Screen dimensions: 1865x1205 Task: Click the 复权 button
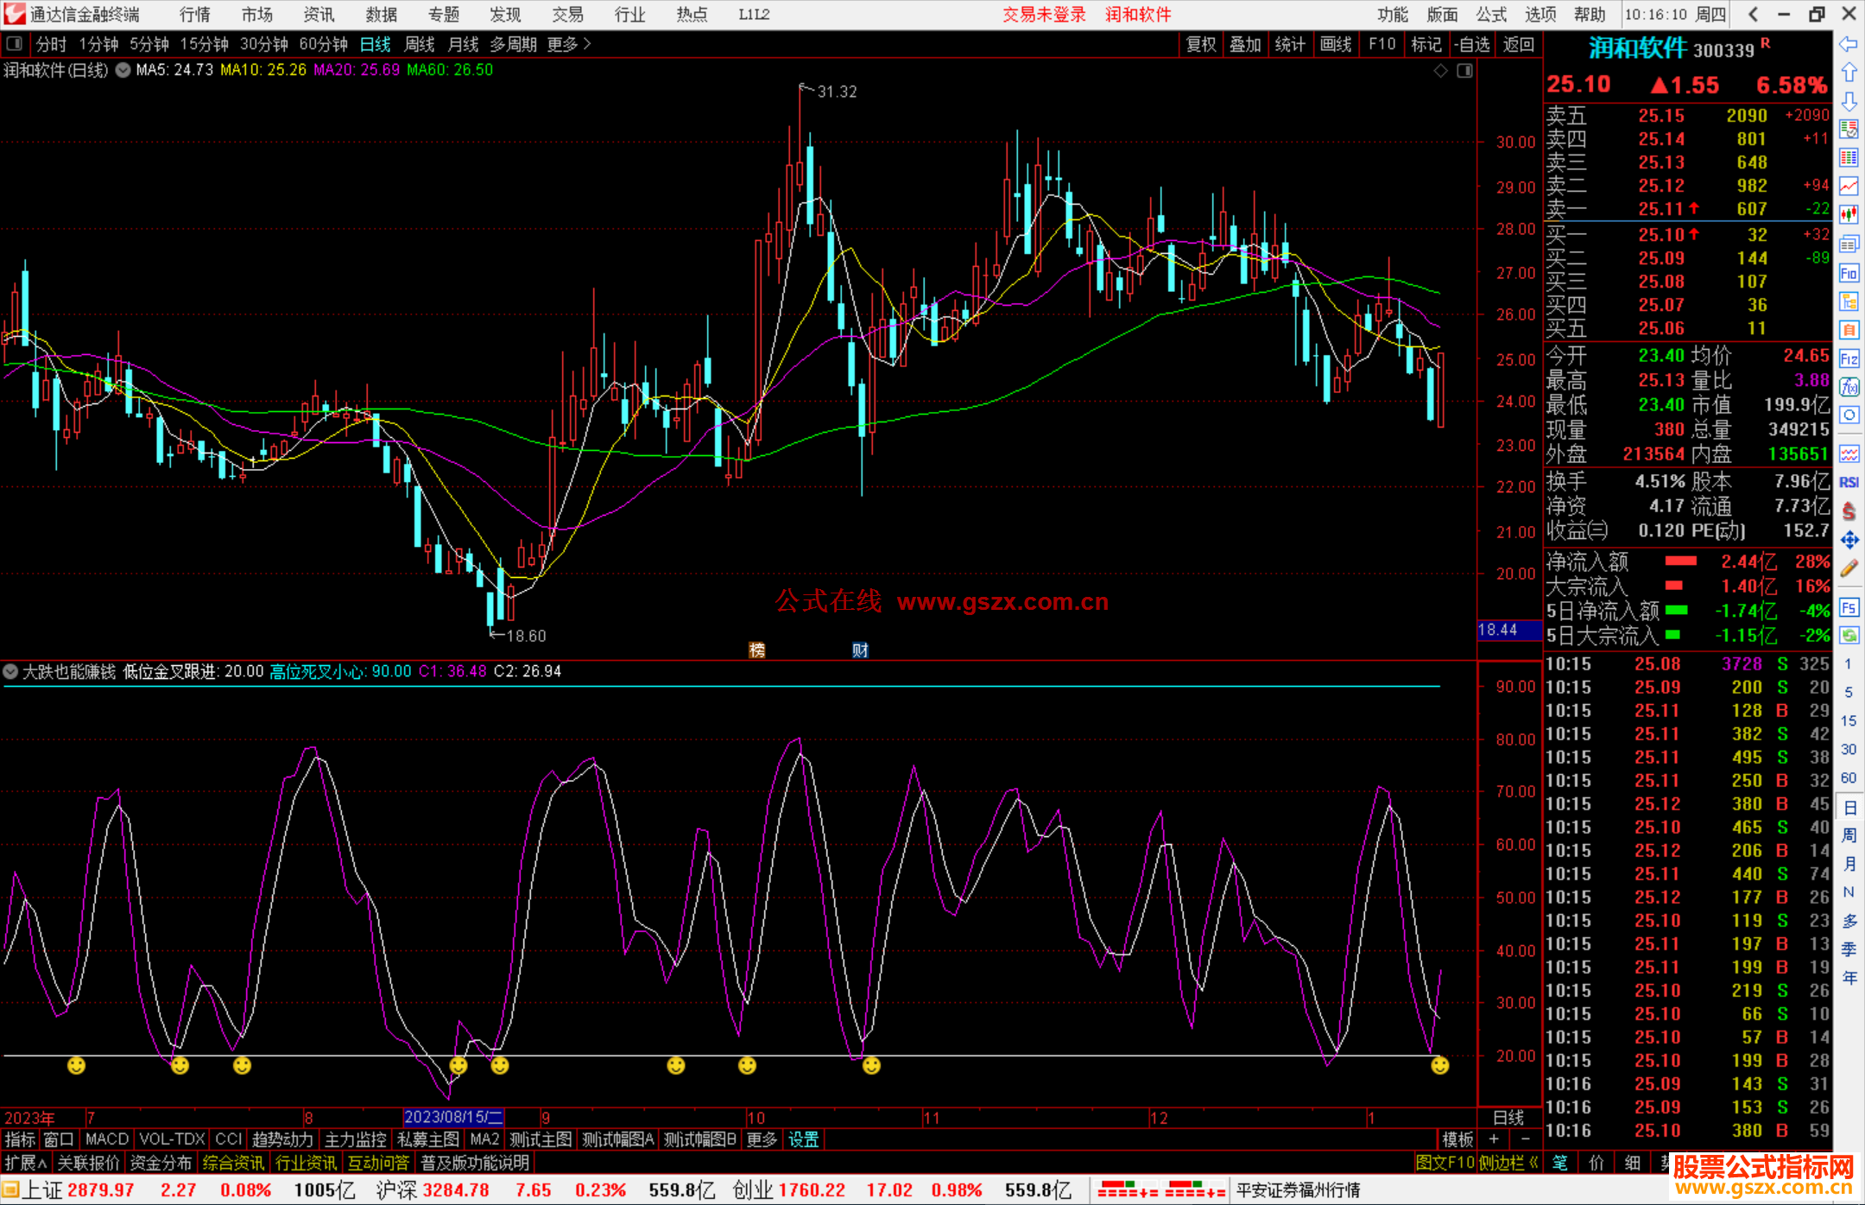point(1200,44)
